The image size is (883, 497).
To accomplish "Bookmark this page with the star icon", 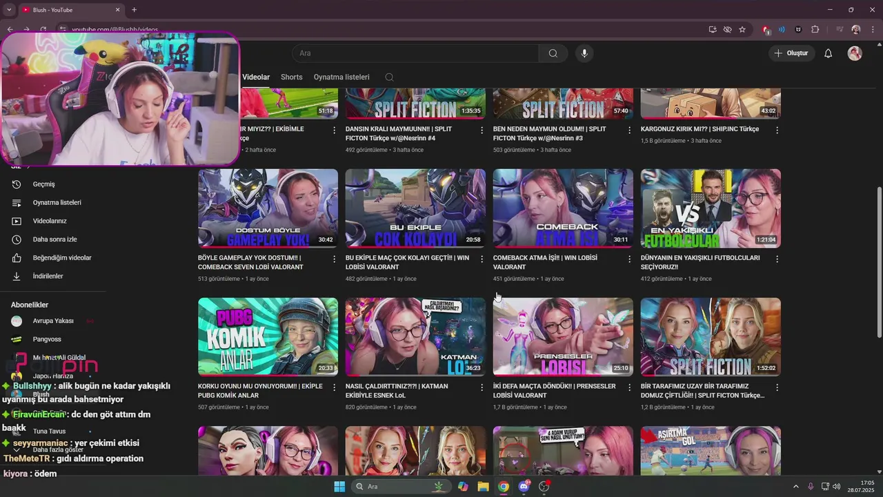I will coord(742,30).
